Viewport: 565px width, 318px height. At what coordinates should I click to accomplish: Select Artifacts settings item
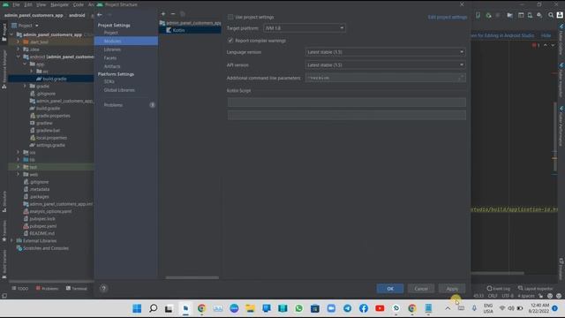[x=112, y=66]
